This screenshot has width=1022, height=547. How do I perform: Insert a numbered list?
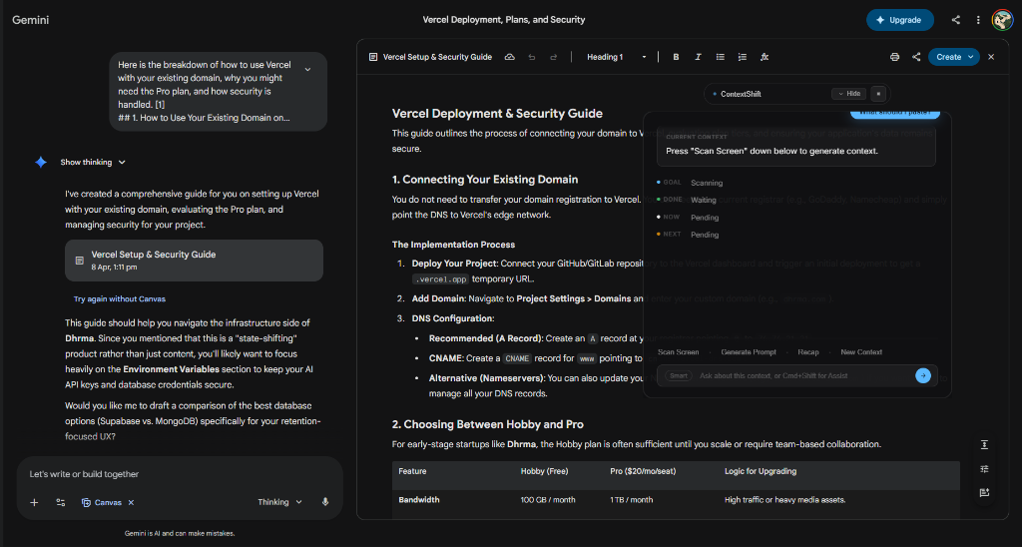(742, 57)
